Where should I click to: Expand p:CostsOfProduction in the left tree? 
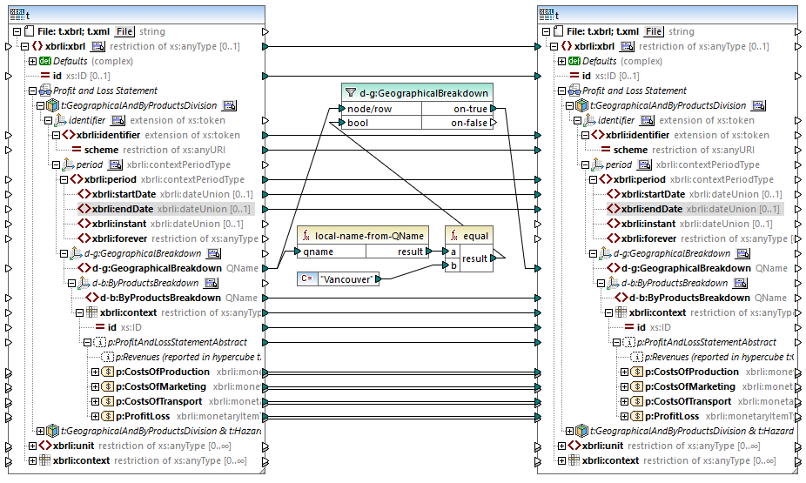click(95, 372)
